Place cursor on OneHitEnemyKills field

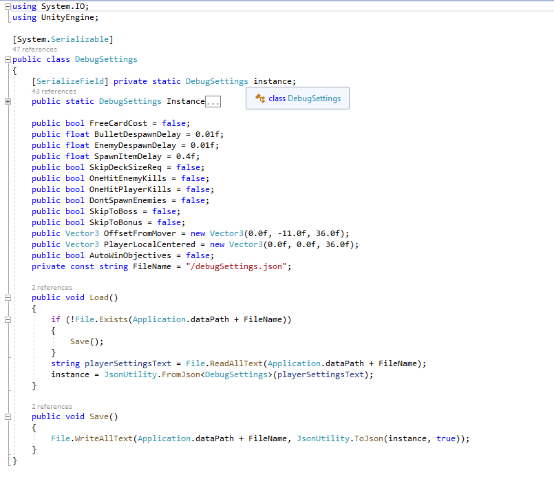[127, 178]
